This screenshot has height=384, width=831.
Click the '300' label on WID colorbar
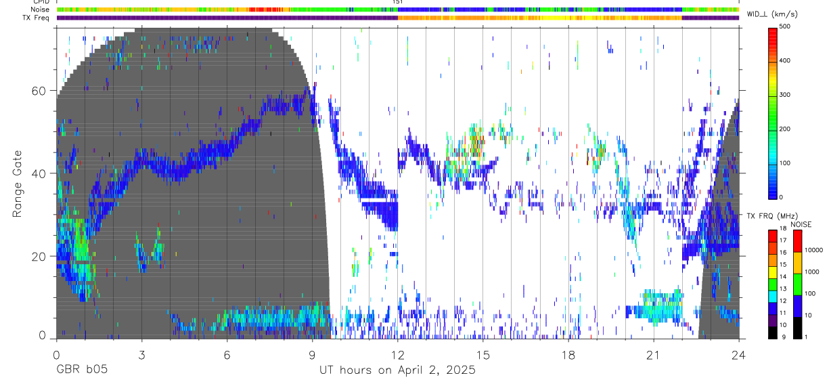coord(786,95)
